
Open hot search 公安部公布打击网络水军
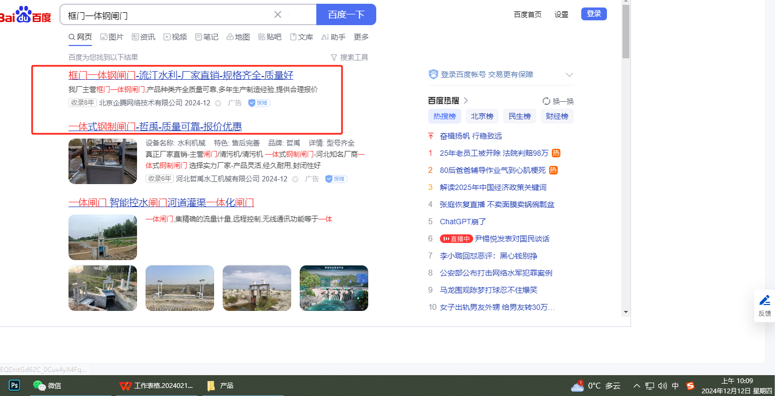coord(496,273)
